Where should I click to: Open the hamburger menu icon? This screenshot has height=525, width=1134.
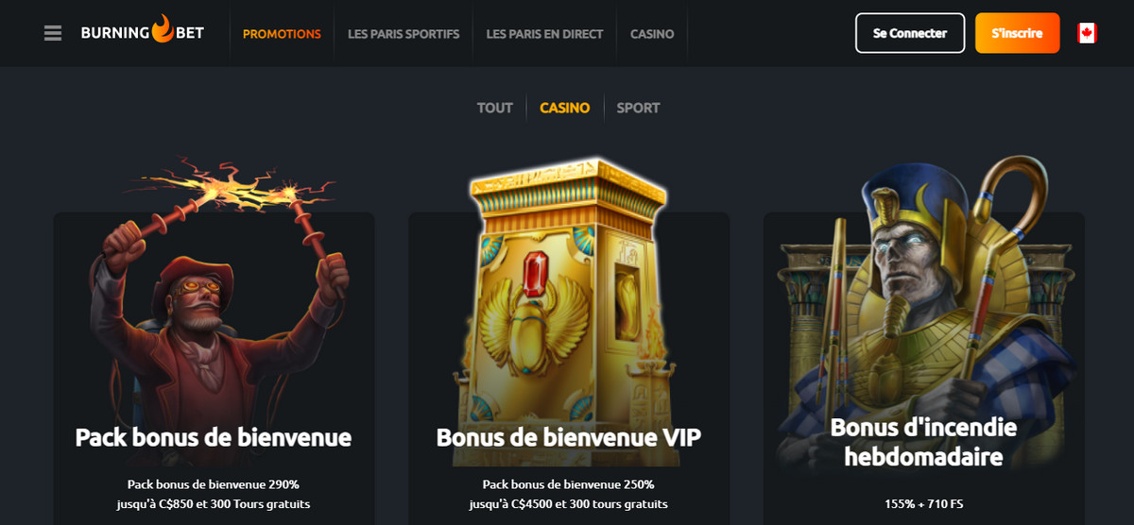pos(53,33)
